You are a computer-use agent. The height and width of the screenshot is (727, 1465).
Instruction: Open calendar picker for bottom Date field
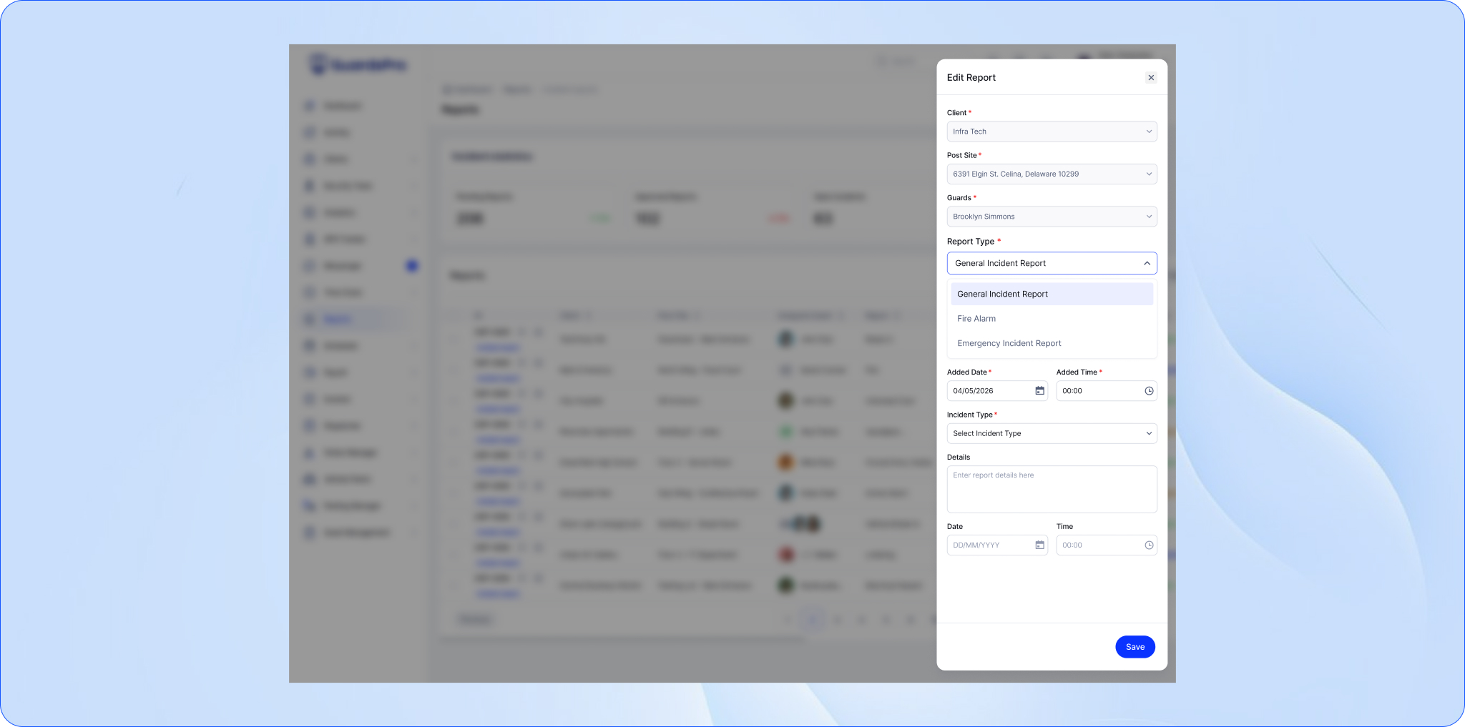1039,545
